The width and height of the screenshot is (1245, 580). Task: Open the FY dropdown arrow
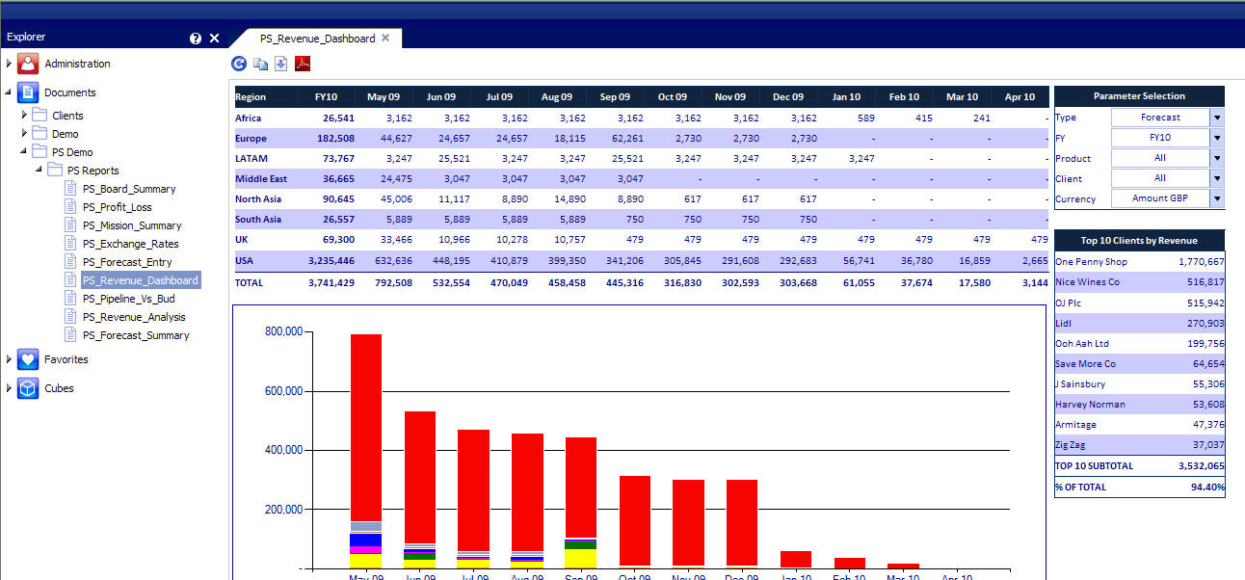click(x=1217, y=138)
